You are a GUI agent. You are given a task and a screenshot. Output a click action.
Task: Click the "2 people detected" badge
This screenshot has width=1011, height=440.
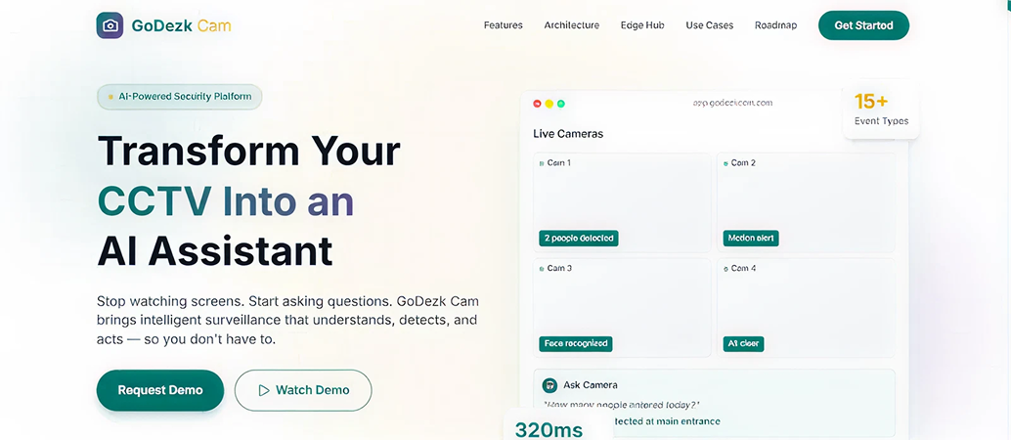(x=579, y=239)
